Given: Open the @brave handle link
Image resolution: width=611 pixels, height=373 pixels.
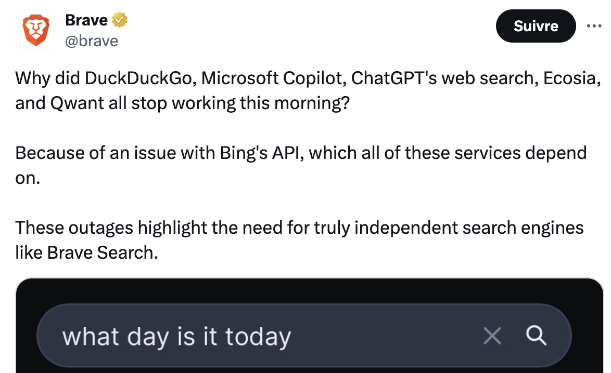Looking at the screenshot, I should coord(92,41).
